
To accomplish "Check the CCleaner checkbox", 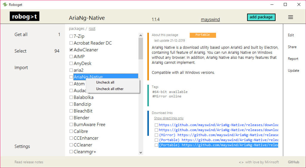I will click(71, 145).
